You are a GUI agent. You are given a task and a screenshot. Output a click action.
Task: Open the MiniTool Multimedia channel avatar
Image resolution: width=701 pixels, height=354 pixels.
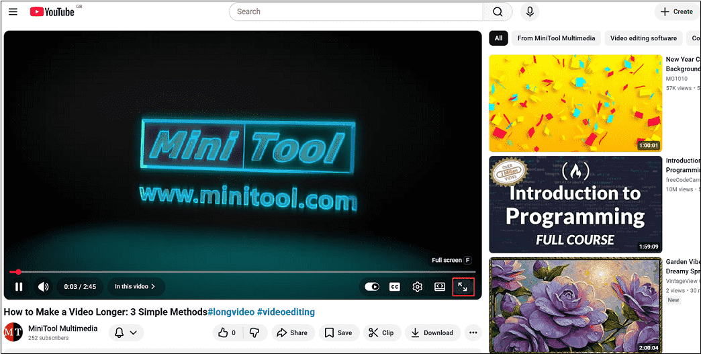tap(13, 333)
